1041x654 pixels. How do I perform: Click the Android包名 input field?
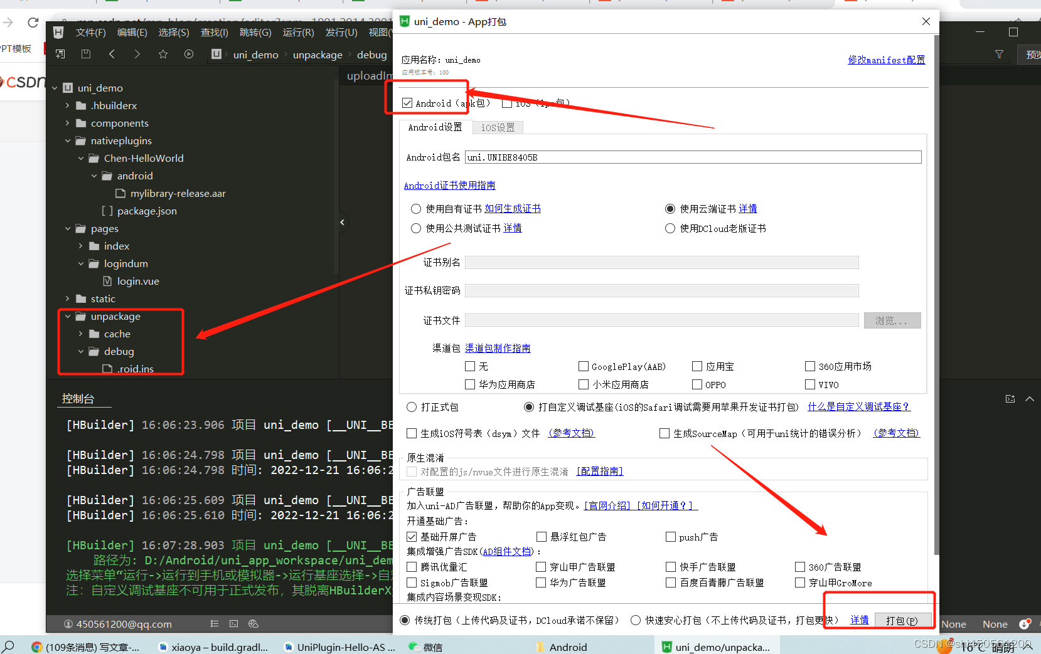pos(690,157)
